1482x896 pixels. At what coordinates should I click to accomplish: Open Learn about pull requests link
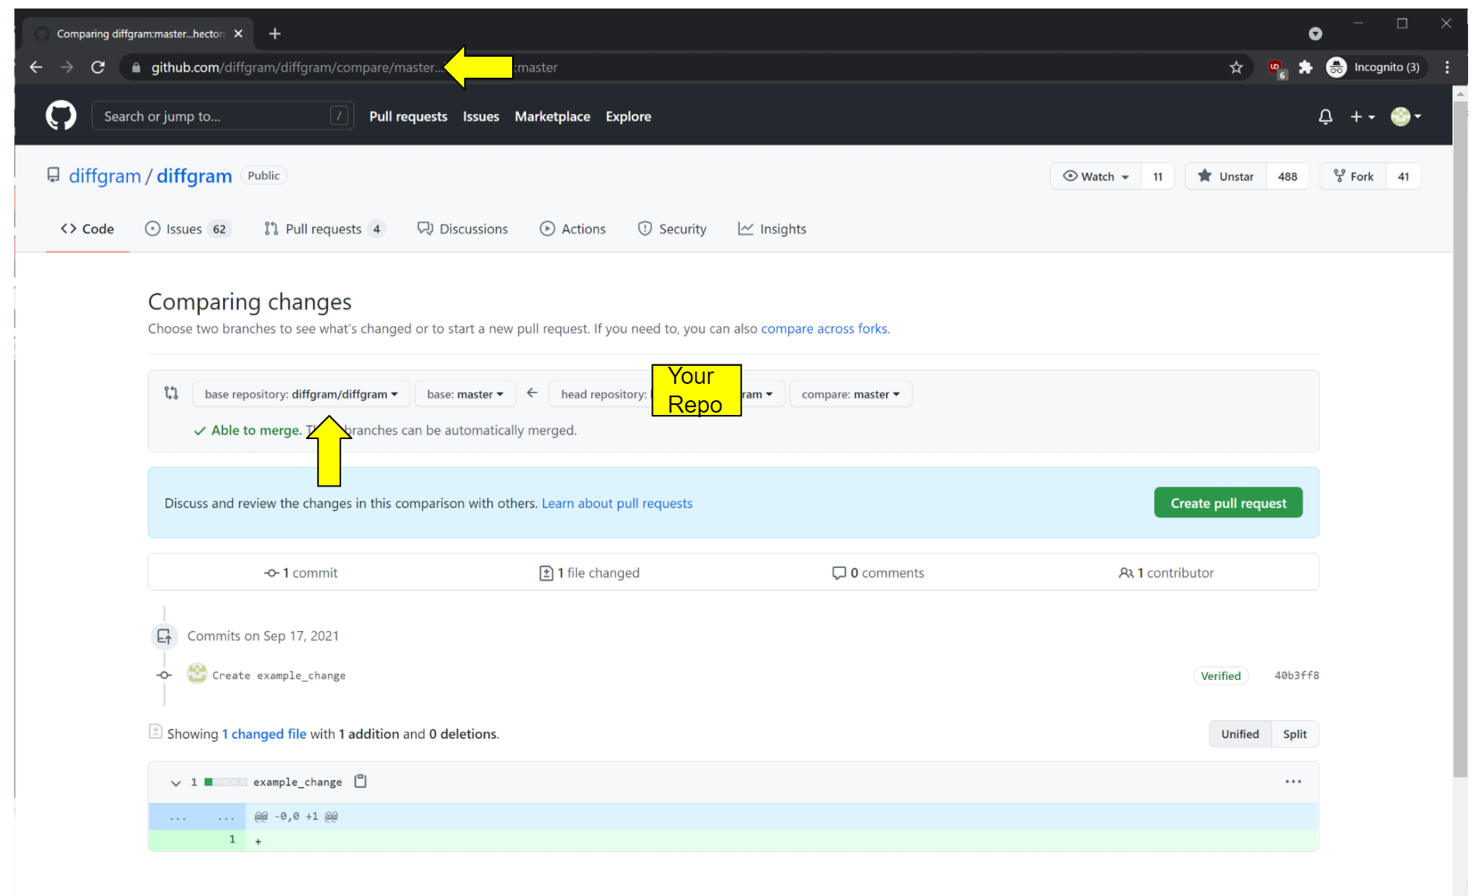[617, 504]
